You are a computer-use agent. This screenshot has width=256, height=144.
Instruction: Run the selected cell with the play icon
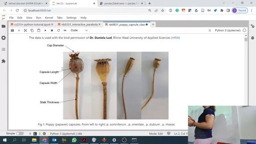45,30
